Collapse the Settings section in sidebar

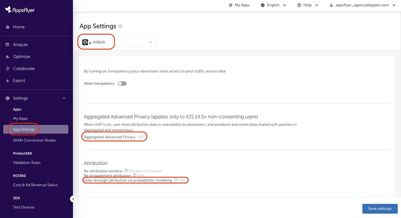[x=64, y=98]
